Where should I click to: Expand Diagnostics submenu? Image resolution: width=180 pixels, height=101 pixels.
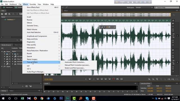click(x=42, y=42)
